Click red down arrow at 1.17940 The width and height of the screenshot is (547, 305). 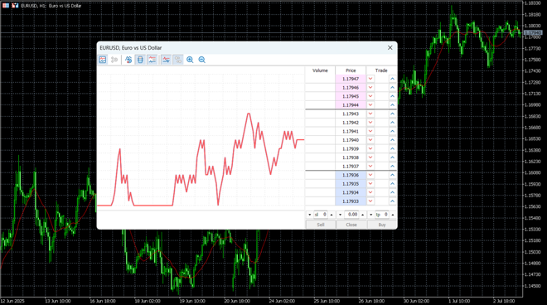tap(370, 140)
